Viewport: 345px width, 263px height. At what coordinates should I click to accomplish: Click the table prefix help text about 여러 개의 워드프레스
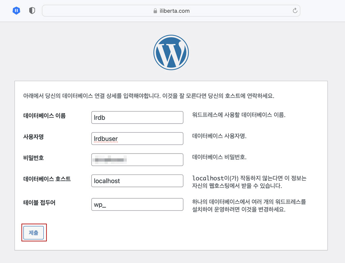click(249, 206)
